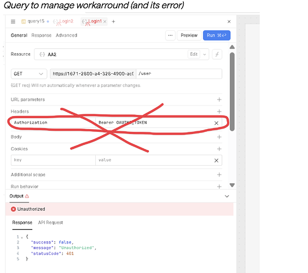Add a new query tab with plus

point(113,21)
